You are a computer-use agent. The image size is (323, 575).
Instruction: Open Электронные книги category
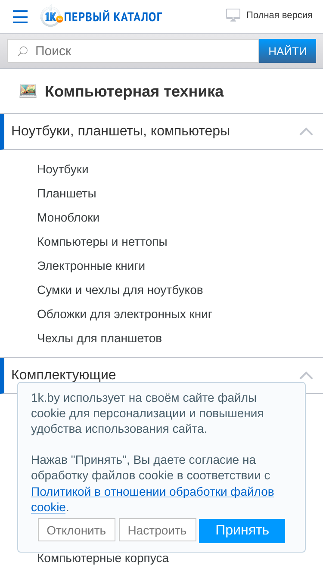click(x=91, y=266)
